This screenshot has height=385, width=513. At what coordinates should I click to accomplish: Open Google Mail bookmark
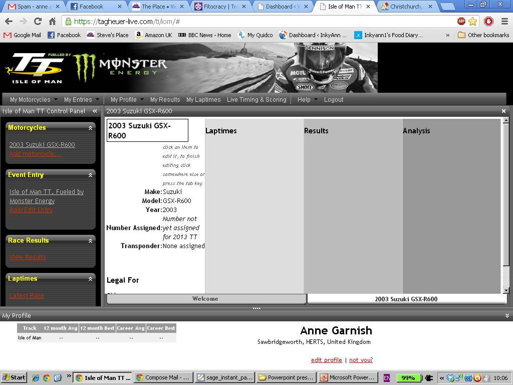[22, 35]
